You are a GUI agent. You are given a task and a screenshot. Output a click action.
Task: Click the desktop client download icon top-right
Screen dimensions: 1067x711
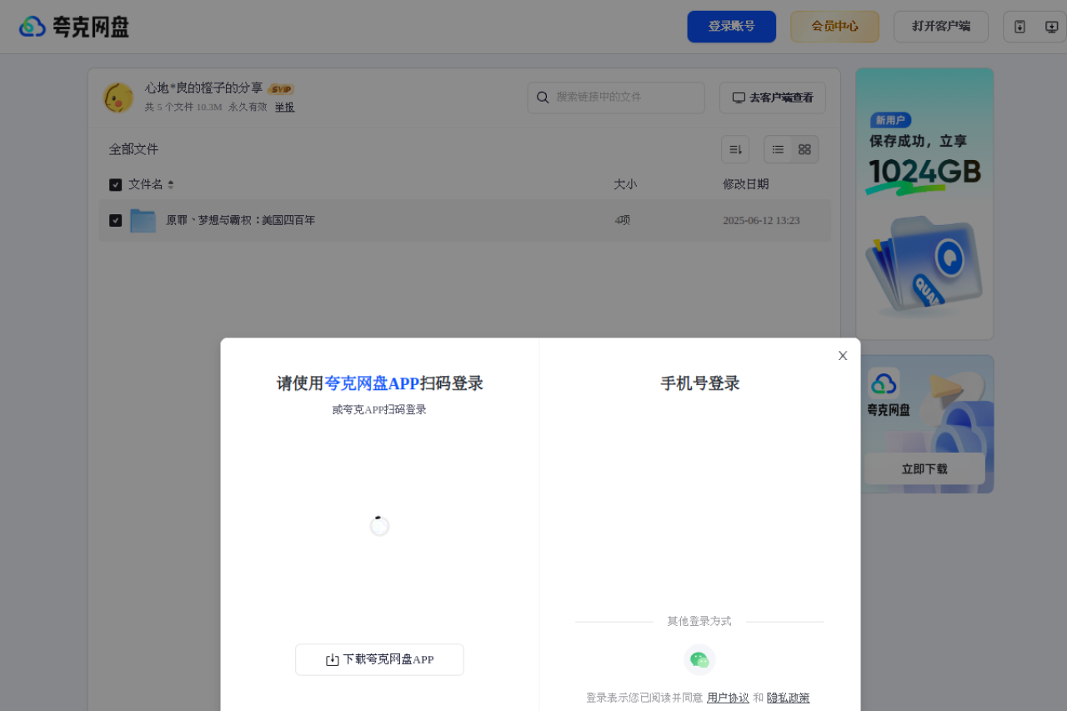point(1052,26)
